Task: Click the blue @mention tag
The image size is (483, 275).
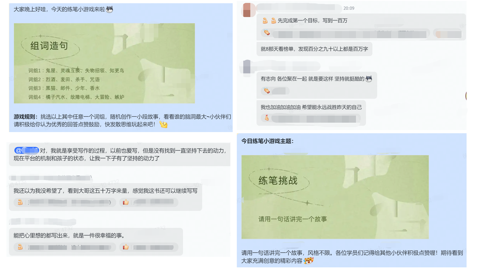Action: pos(26,151)
